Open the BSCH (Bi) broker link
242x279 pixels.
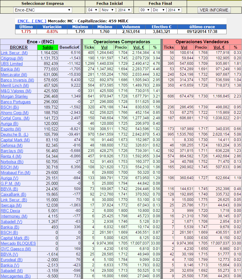pos(10,107)
